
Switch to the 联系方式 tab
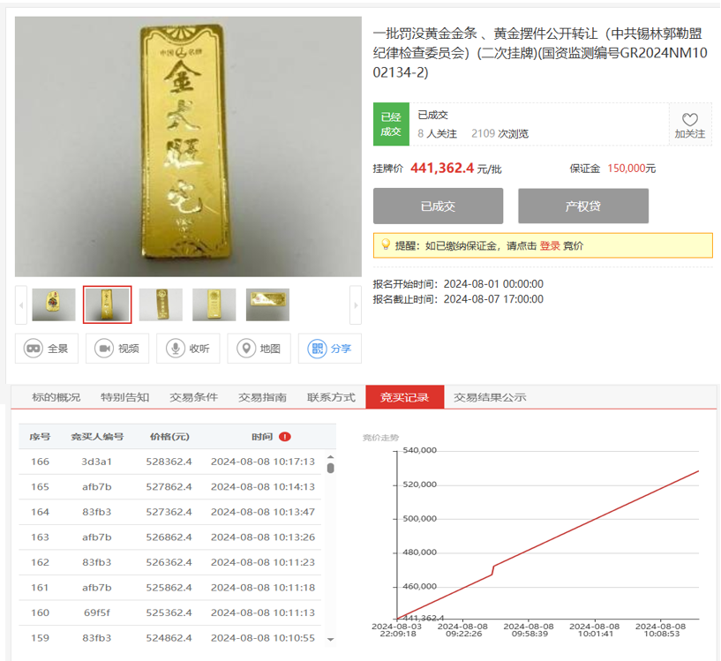pyautogui.click(x=331, y=397)
